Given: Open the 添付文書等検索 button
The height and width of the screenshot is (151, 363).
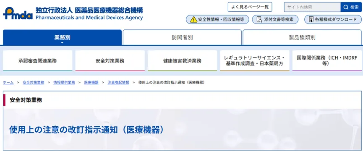Looking at the screenshot, I should (275, 20).
